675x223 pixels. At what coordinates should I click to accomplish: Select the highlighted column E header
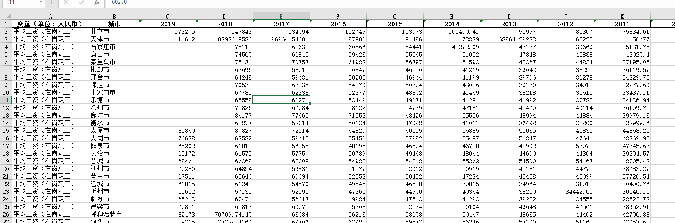click(x=281, y=16)
